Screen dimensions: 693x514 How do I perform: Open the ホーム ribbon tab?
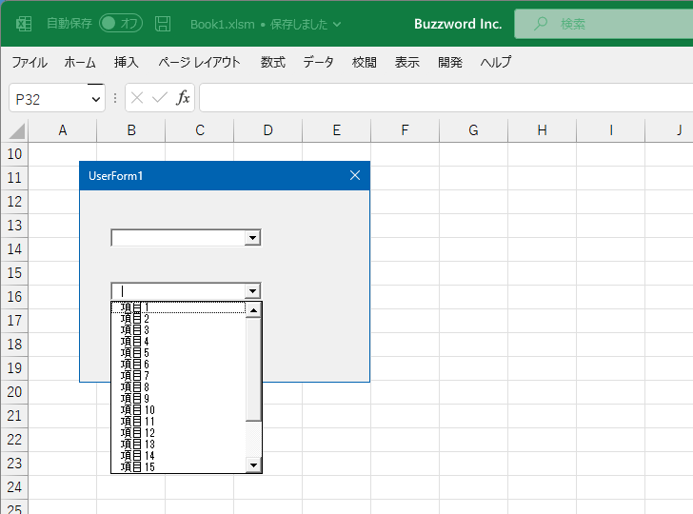click(x=80, y=62)
